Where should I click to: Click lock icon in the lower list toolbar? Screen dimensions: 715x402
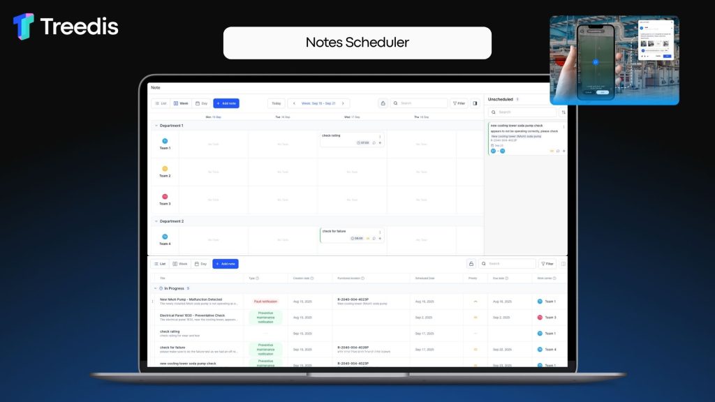point(471,264)
